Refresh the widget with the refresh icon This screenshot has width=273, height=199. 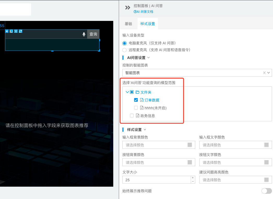coord(21,31)
